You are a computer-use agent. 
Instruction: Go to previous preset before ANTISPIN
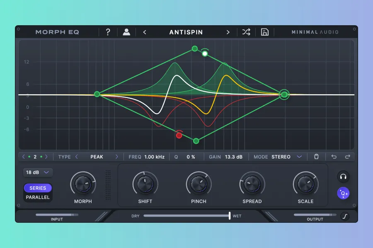click(145, 32)
